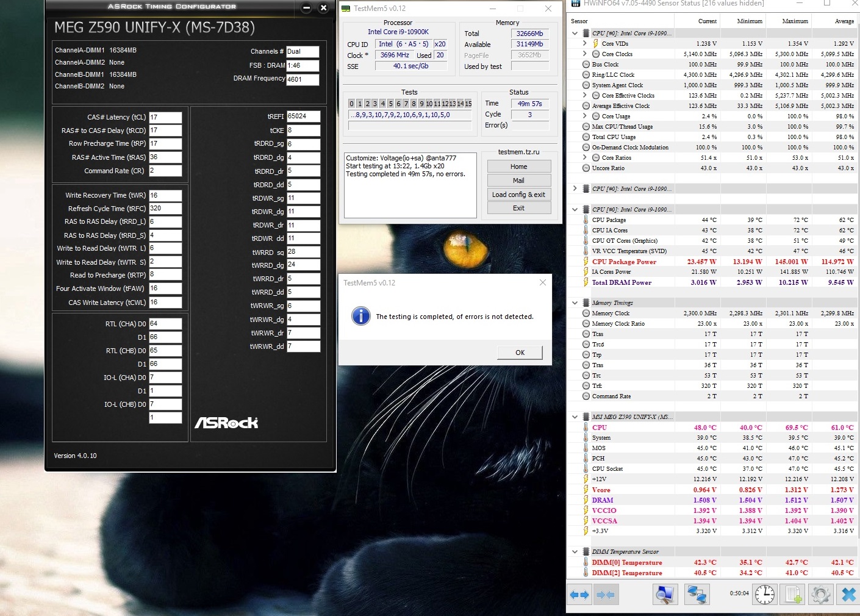Confirm the testing completed dialog with OK
This screenshot has height=616, width=860.
pyautogui.click(x=520, y=353)
